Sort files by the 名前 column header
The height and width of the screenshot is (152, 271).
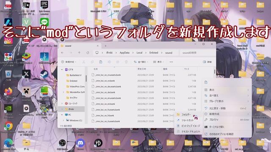click(x=114, y=69)
